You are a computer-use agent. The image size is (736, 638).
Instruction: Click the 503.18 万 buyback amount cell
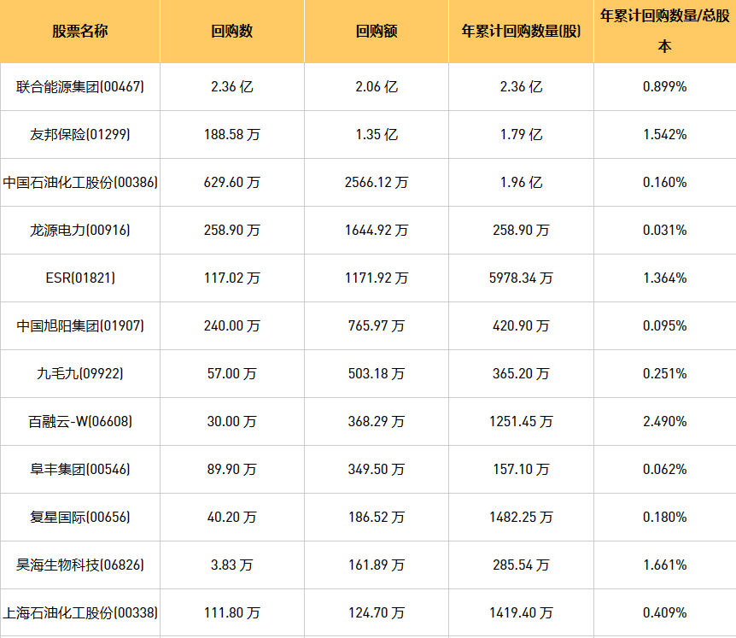tap(377, 374)
